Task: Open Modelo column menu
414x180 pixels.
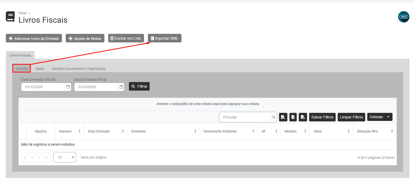Action: coord(305,131)
